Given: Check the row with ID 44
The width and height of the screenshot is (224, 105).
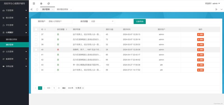Looking at the screenshot, I should tap(36, 70).
